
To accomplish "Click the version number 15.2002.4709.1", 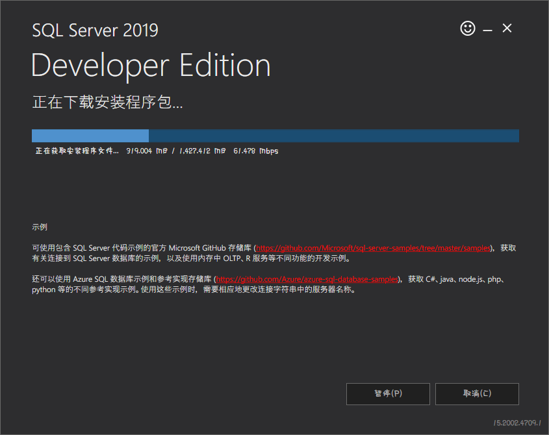I will [x=517, y=423].
